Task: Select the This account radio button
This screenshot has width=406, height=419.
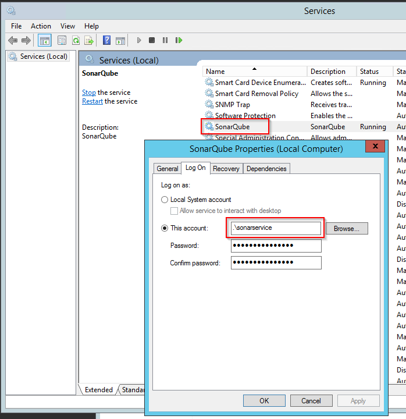Action: (165, 228)
